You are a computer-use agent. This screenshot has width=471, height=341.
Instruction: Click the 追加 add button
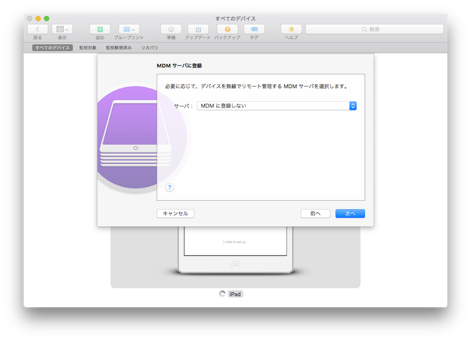pyautogui.click(x=100, y=29)
